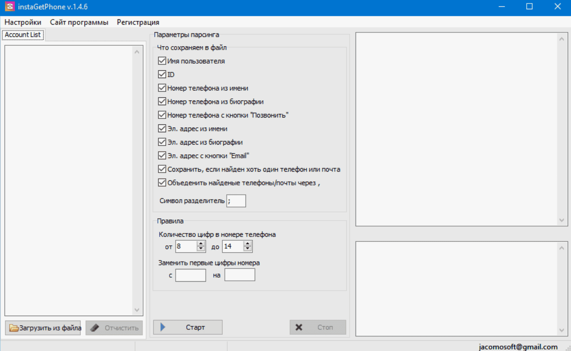Viewport: 571px width, 351px height.
Task: Close the instaGetPhone window
Action: point(558,6)
